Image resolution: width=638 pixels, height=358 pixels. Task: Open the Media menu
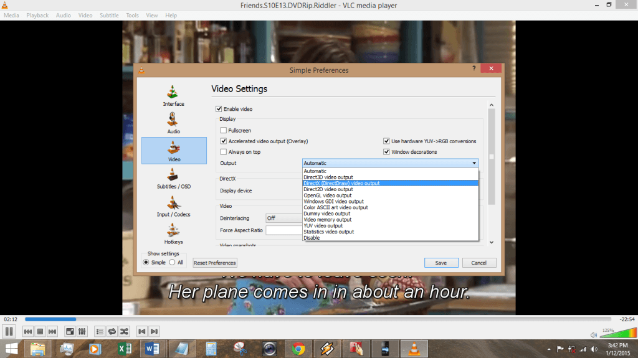click(x=11, y=16)
